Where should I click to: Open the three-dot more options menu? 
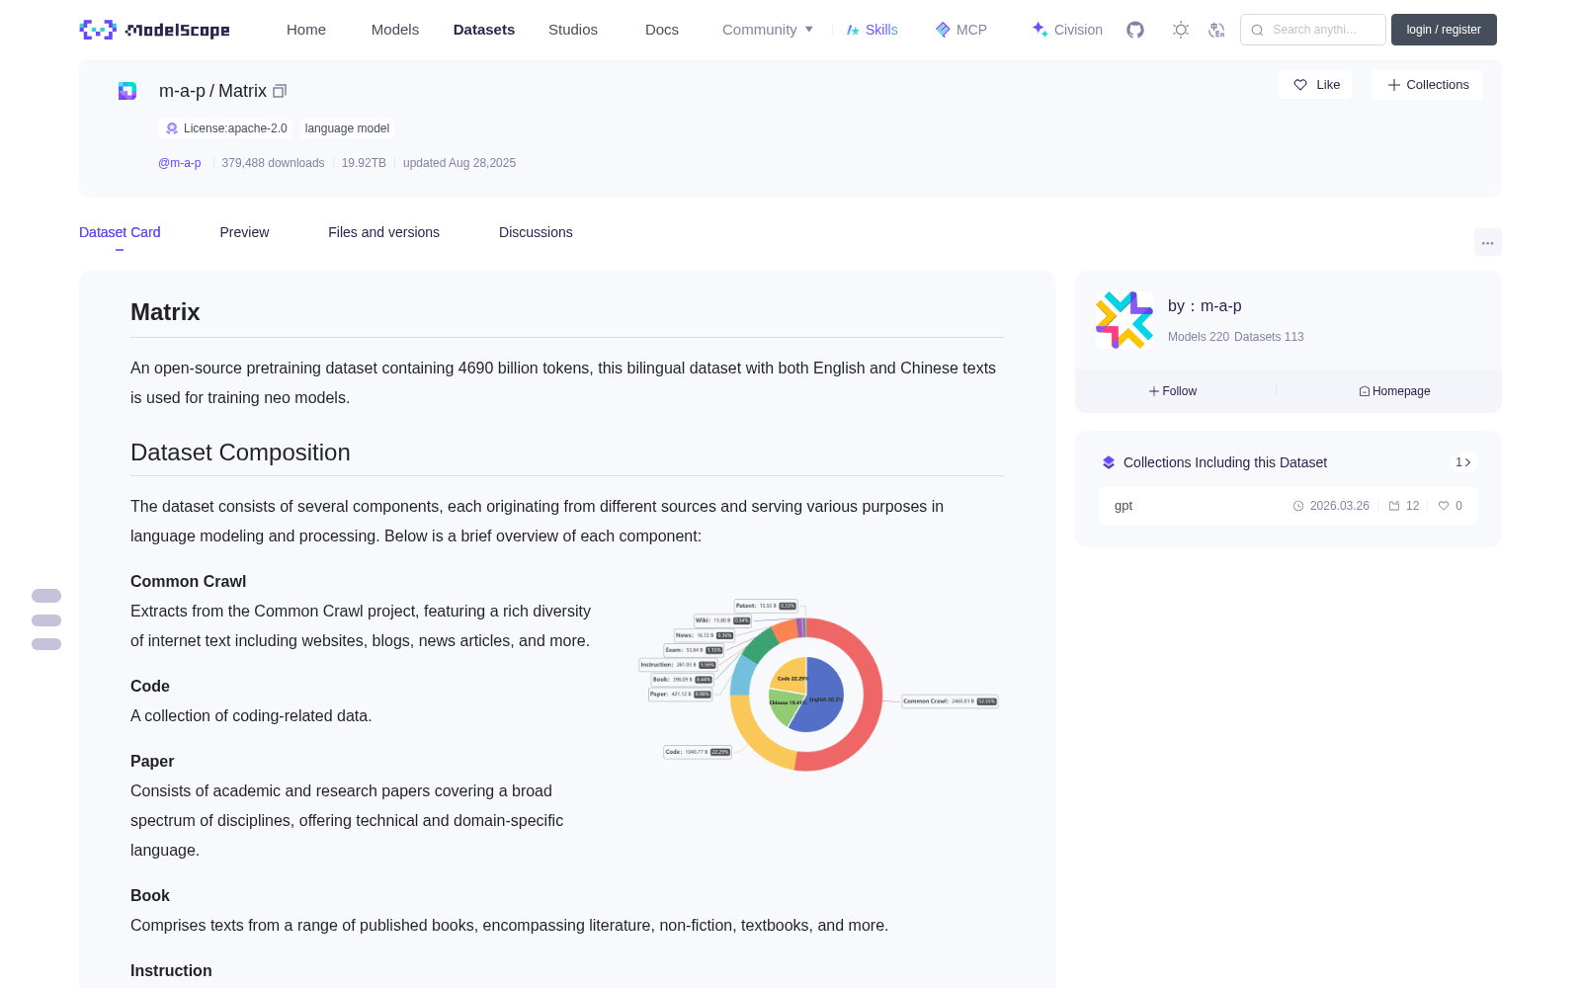tap(1488, 242)
